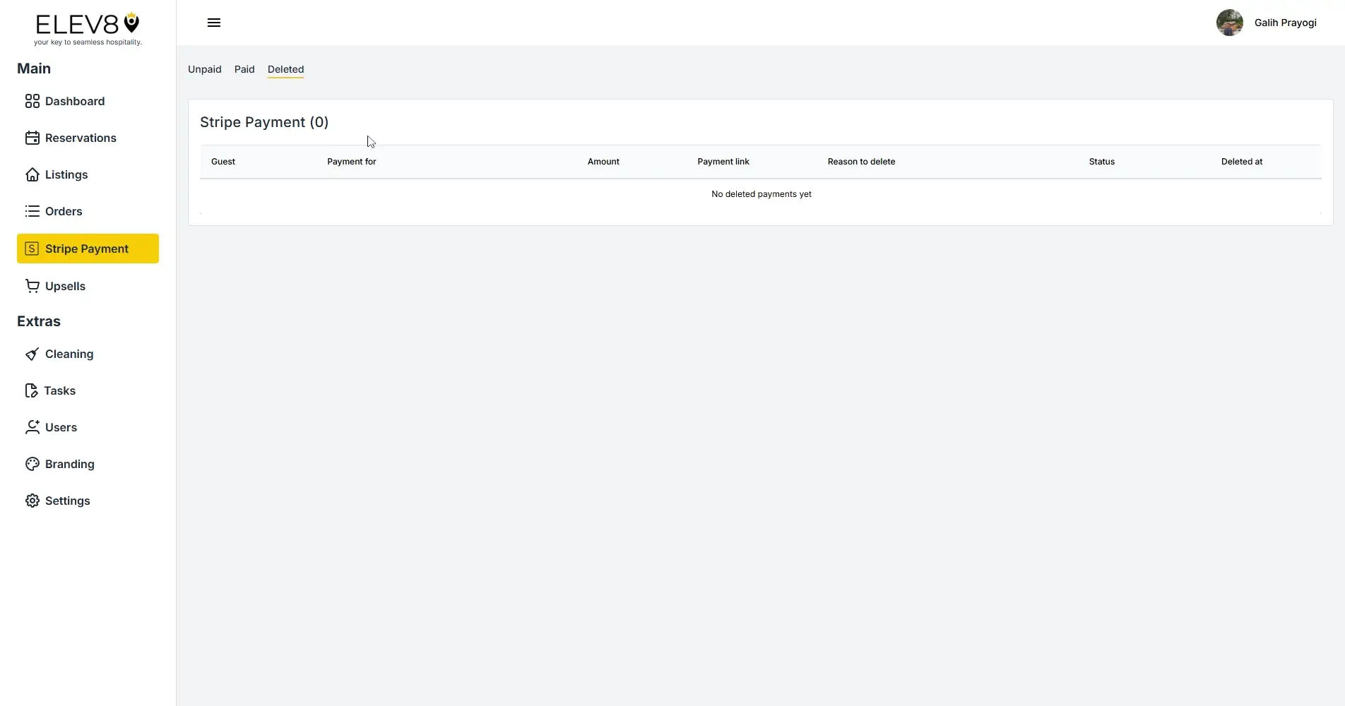Switch to the Unpaid tab
The image size is (1345, 706).
click(x=204, y=69)
